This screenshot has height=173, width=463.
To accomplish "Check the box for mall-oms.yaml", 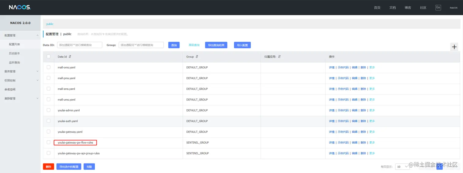I will click(x=48, y=67).
